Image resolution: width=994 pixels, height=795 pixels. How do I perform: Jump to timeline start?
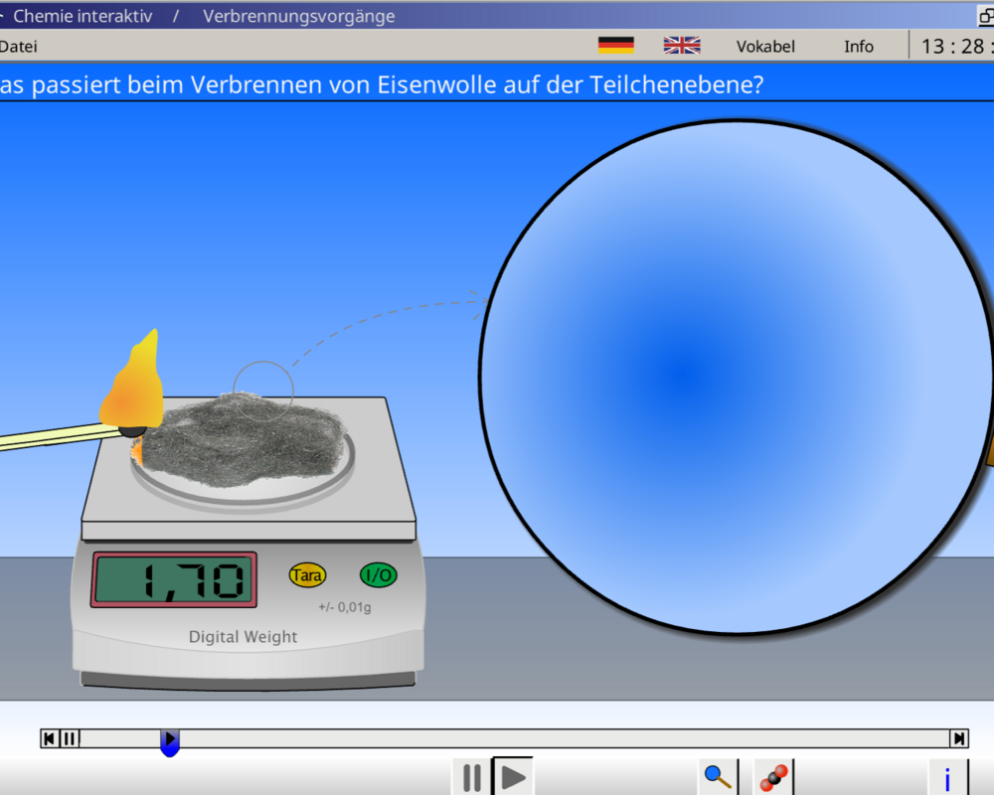[49, 738]
